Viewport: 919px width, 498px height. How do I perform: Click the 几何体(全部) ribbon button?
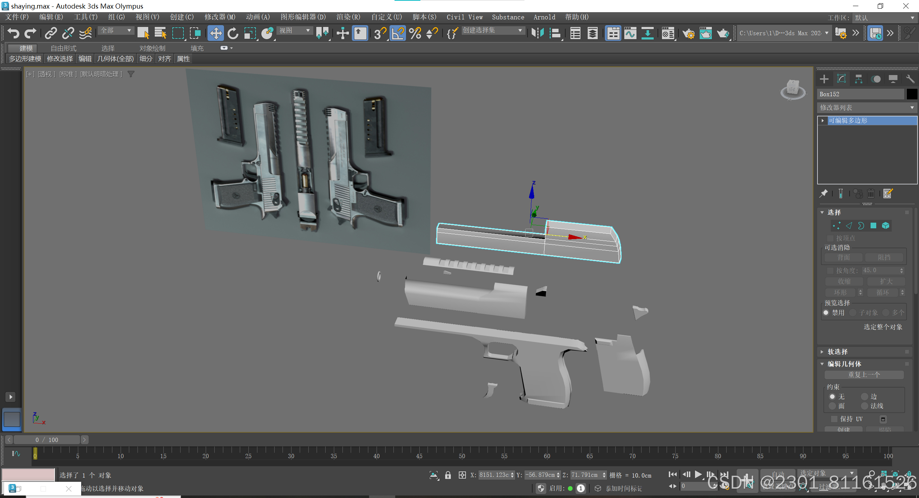[x=115, y=59]
